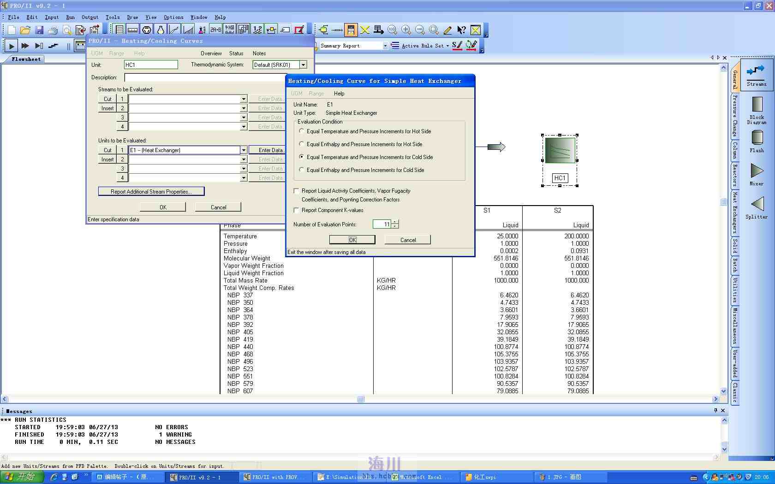
Task: Zoom to 100 percent magnifier
Action: point(392,30)
